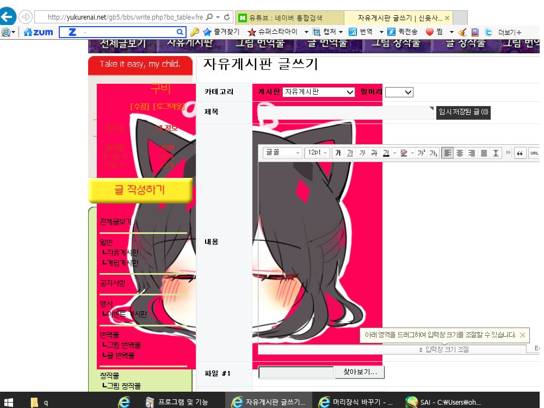This screenshot has width=544, height=408.
Task: Click the 파일 #1 path field
Action: (x=296, y=372)
